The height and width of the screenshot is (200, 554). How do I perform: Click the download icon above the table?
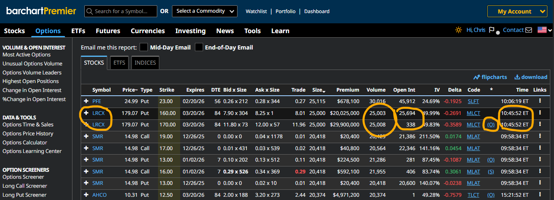click(517, 77)
